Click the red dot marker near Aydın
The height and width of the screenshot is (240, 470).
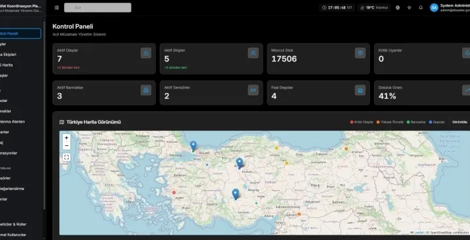click(x=174, y=193)
